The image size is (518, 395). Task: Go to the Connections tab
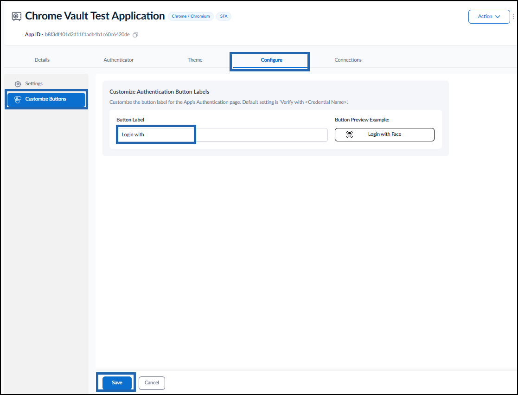coord(348,60)
